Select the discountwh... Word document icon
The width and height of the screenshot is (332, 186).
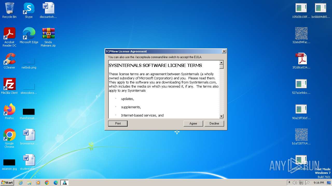click(x=48, y=10)
